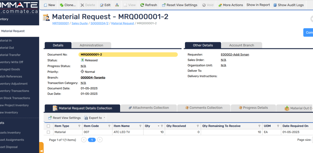Collapse the sidebar with the orange arrow

click(x=41, y=151)
